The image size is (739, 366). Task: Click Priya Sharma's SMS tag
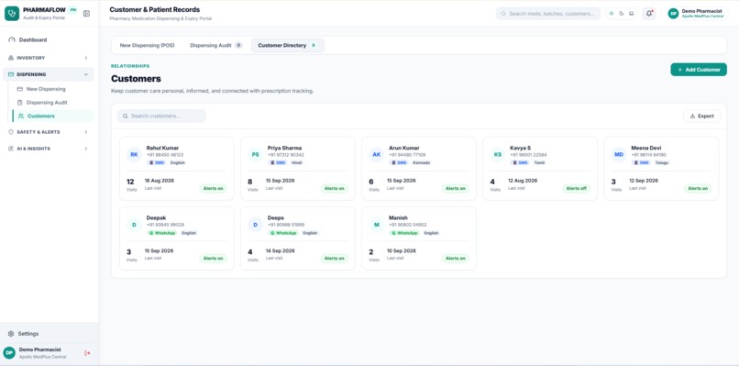tap(278, 162)
